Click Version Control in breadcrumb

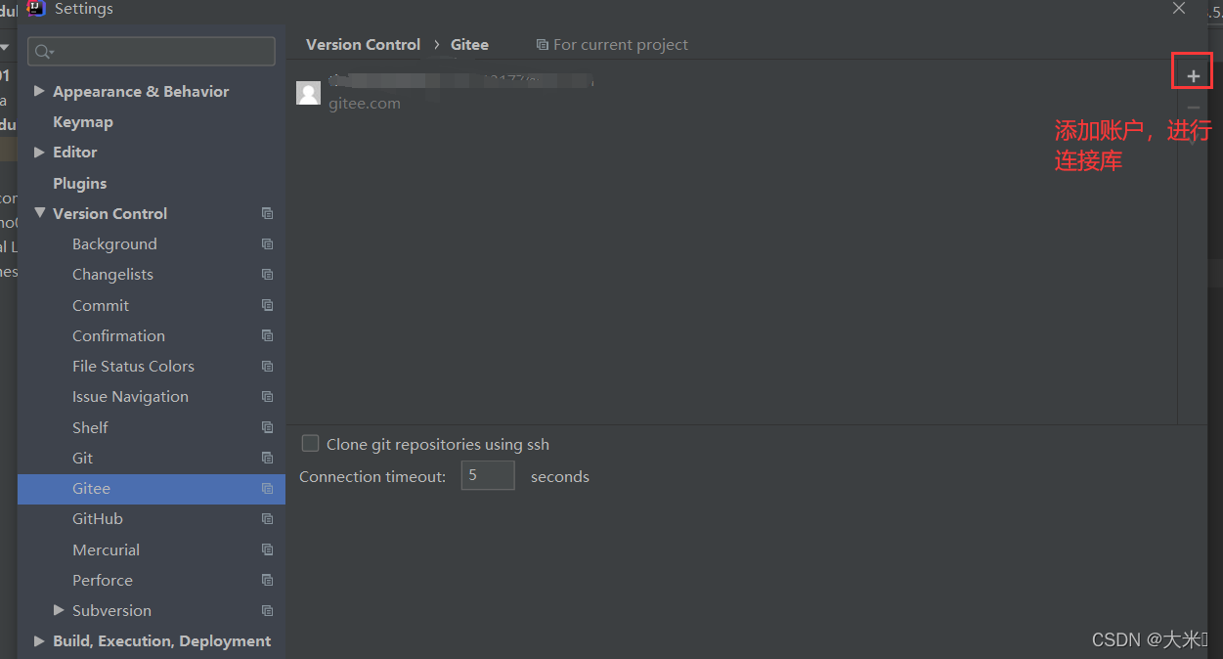click(363, 45)
